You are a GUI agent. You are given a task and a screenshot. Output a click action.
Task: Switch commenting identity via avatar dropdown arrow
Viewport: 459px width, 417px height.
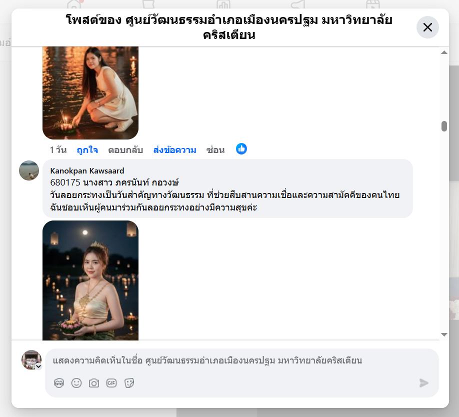pyautogui.click(x=38, y=366)
